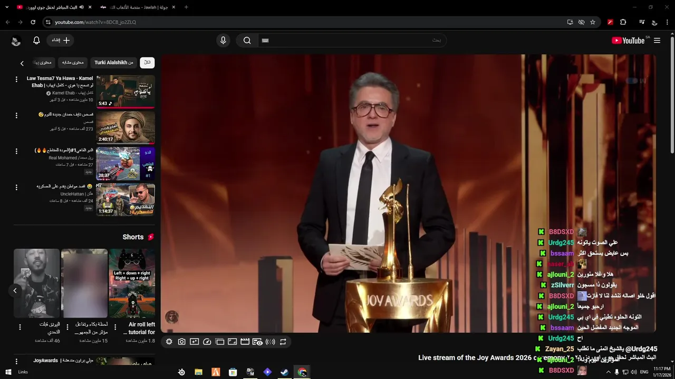Toggle cinema mode clapperboard icon
The image size is (675, 379).
pos(245,342)
